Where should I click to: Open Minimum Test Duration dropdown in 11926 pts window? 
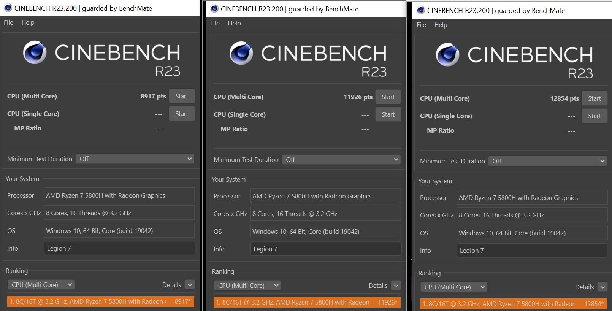(x=341, y=160)
